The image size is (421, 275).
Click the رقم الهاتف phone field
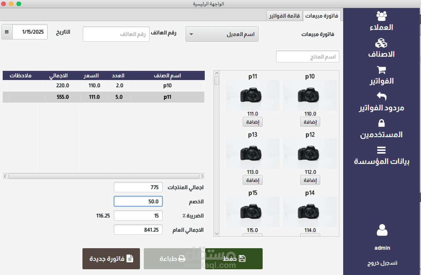tap(116, 34)
